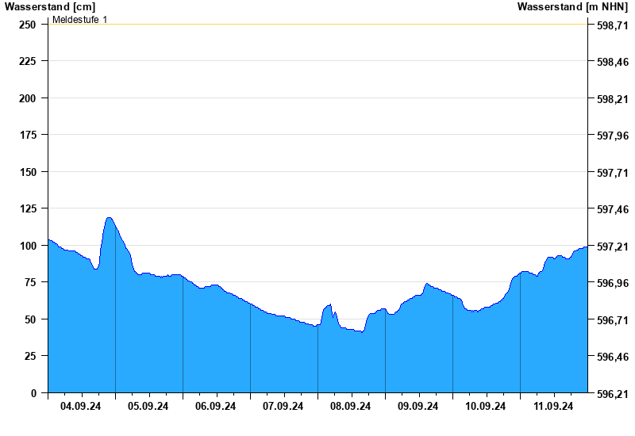Select the 597,21 tick on the right axis
The width and height of the screenshot is (635, 436).
coord(612,247)
